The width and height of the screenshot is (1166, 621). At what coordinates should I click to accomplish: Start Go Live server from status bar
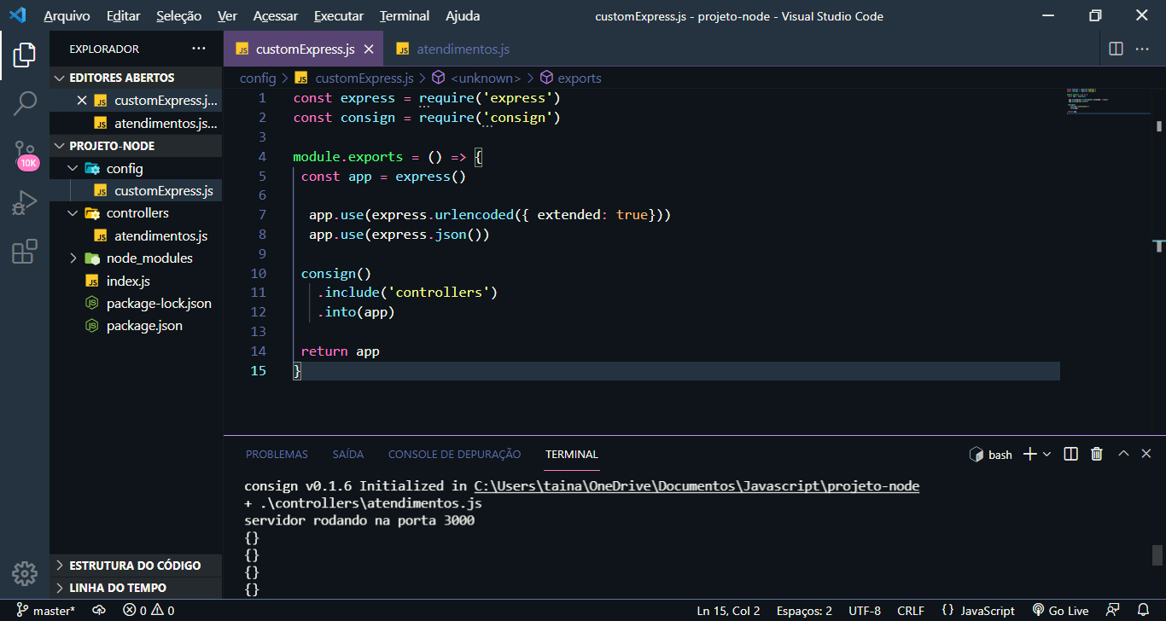[x=1060, y=611]
